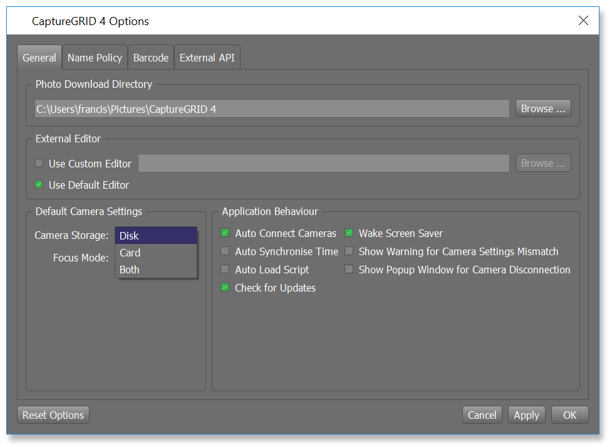Enable Show Warning for Camera Settings Mismatch

349,251
